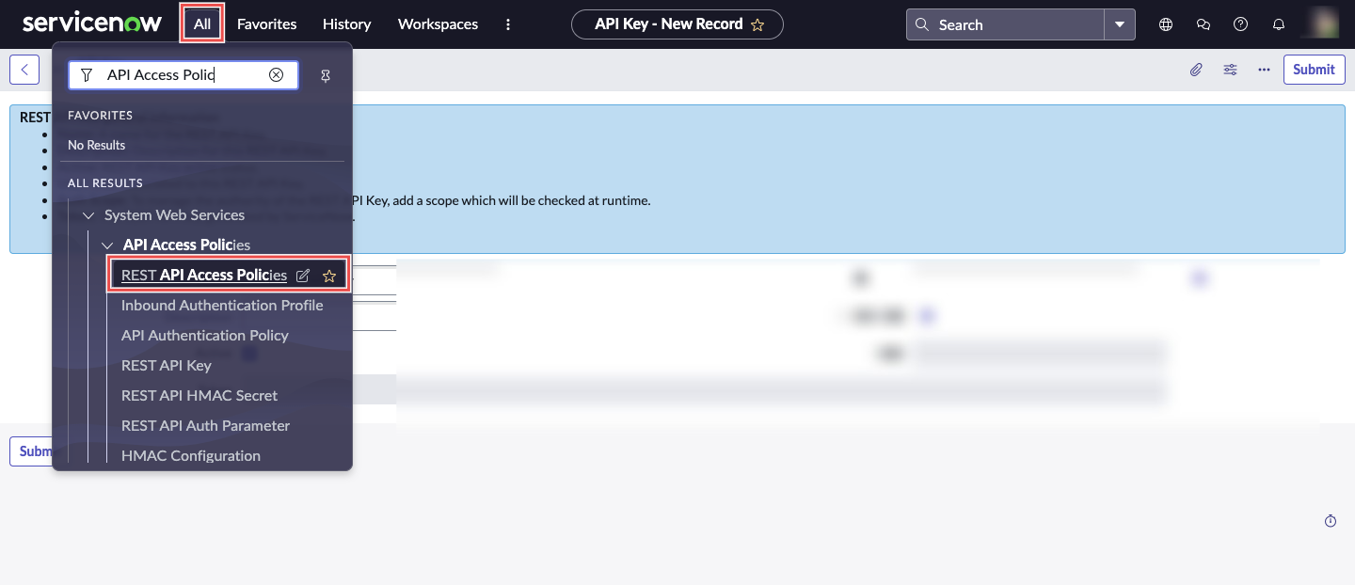Pin the All navigation menu open
This screenshot has height=585, width=1355.
[326, 75]
